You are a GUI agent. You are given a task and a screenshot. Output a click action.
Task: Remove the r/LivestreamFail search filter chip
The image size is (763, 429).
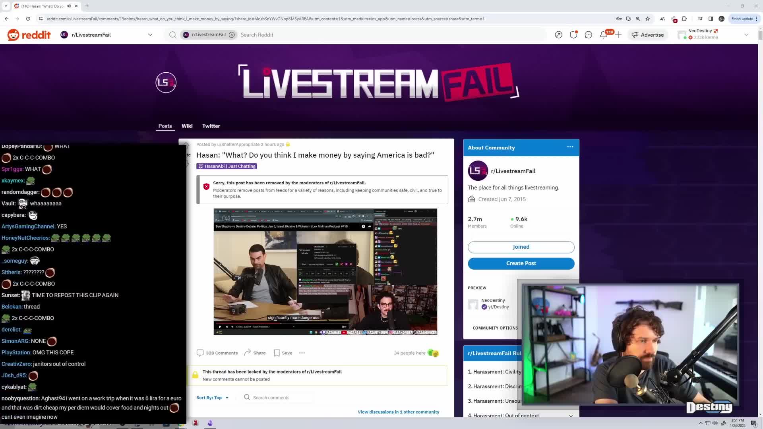tap(232, 35)
